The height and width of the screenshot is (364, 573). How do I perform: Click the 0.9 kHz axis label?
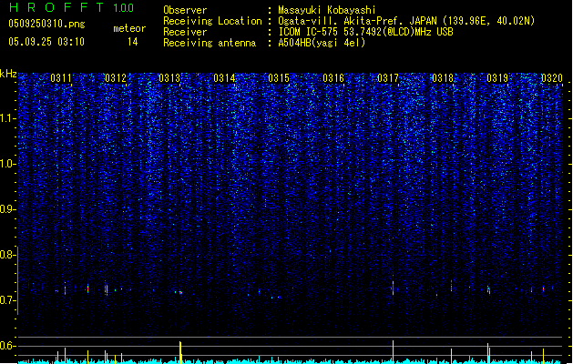pyautogui.click(x=8, y=209)
